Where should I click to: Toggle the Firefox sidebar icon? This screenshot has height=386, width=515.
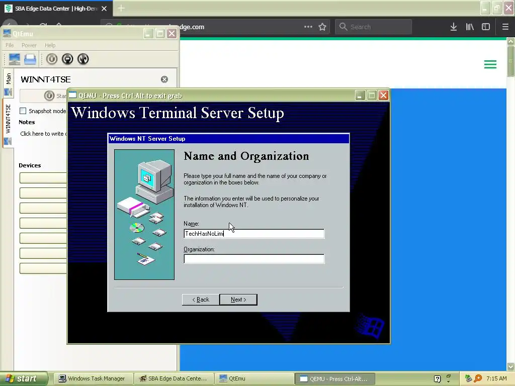tap(486, 27)
